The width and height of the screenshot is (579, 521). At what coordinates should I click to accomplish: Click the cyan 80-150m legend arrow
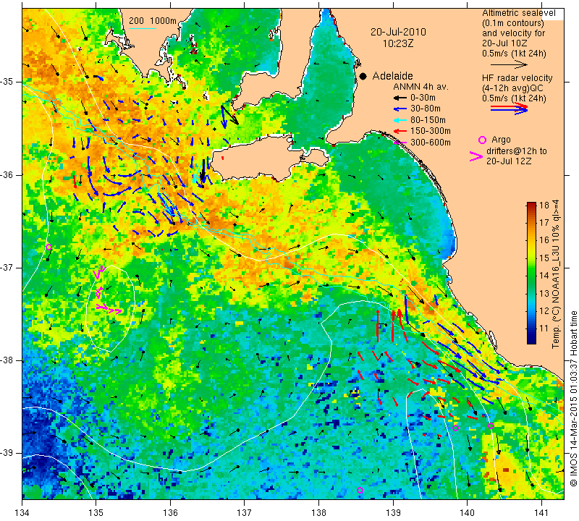coord(400,120)
